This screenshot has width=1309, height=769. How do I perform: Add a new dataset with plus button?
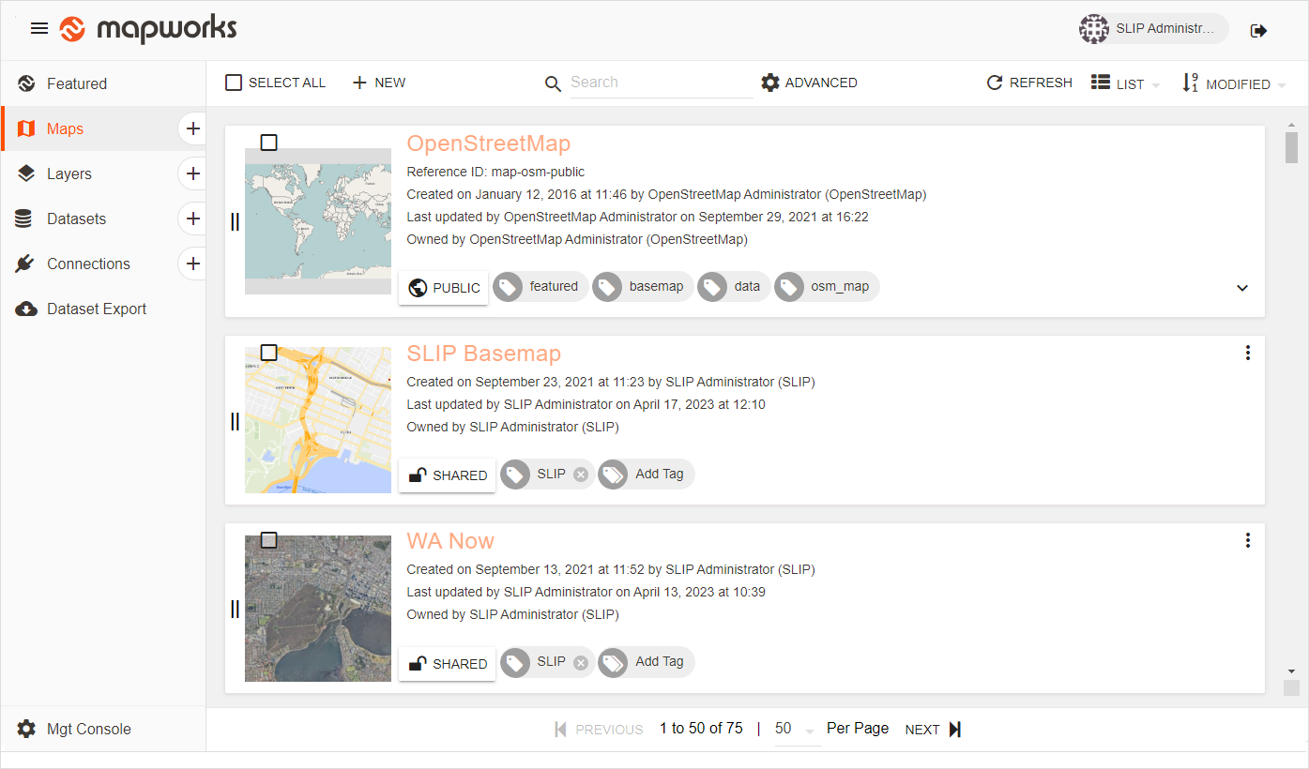point(193,219)
